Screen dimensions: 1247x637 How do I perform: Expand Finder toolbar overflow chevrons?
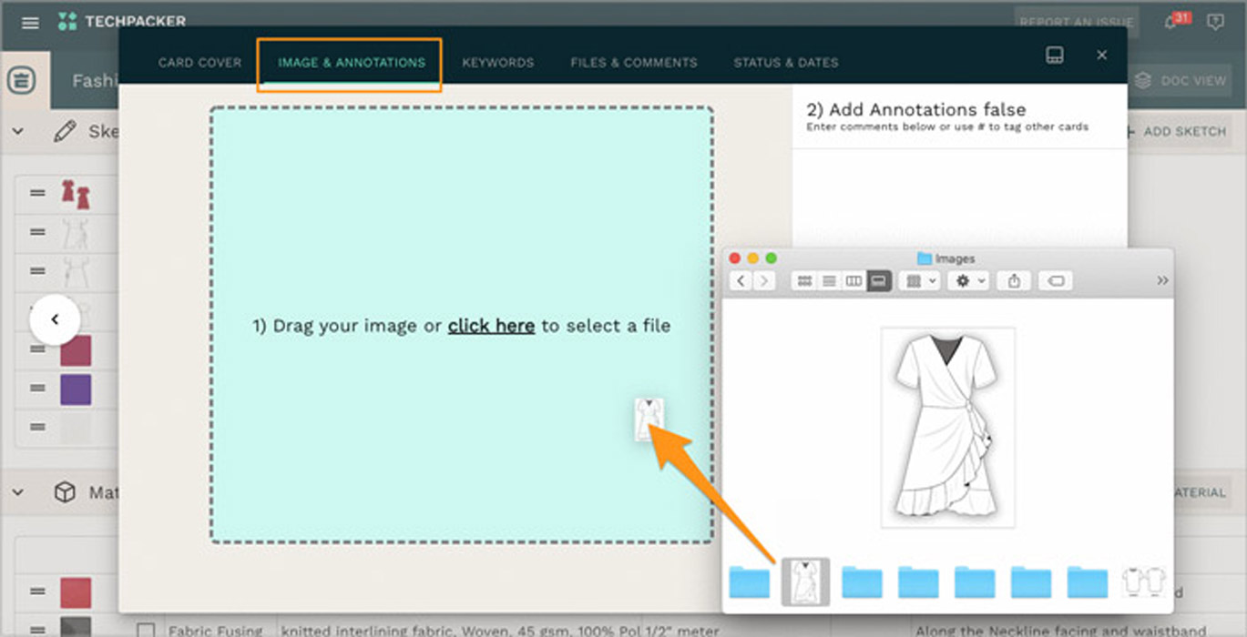pos(1162,281)
